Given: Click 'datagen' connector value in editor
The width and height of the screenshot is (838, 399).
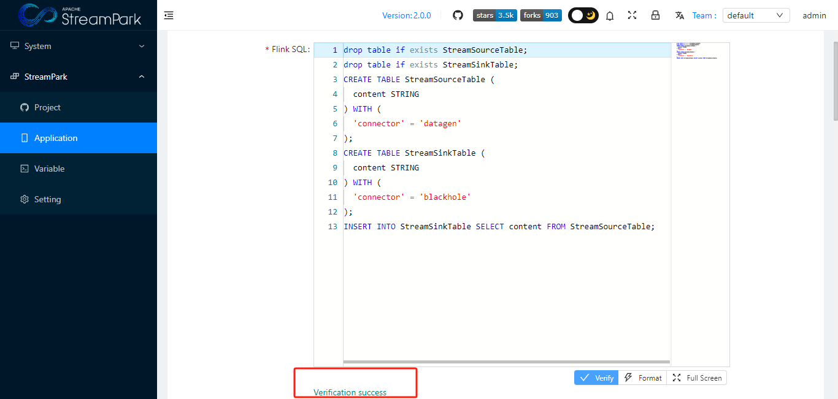Looking at the screenshot, I should point(440,124).
